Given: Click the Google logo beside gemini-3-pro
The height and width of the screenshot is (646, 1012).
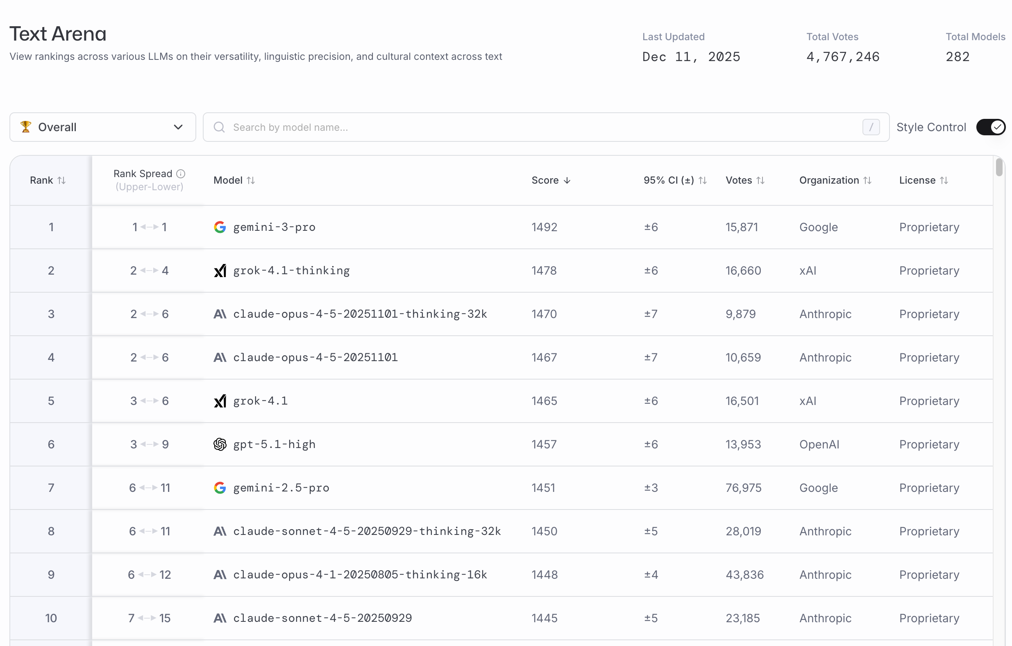Looking at the screenshot, I should (x=220, y=227).
